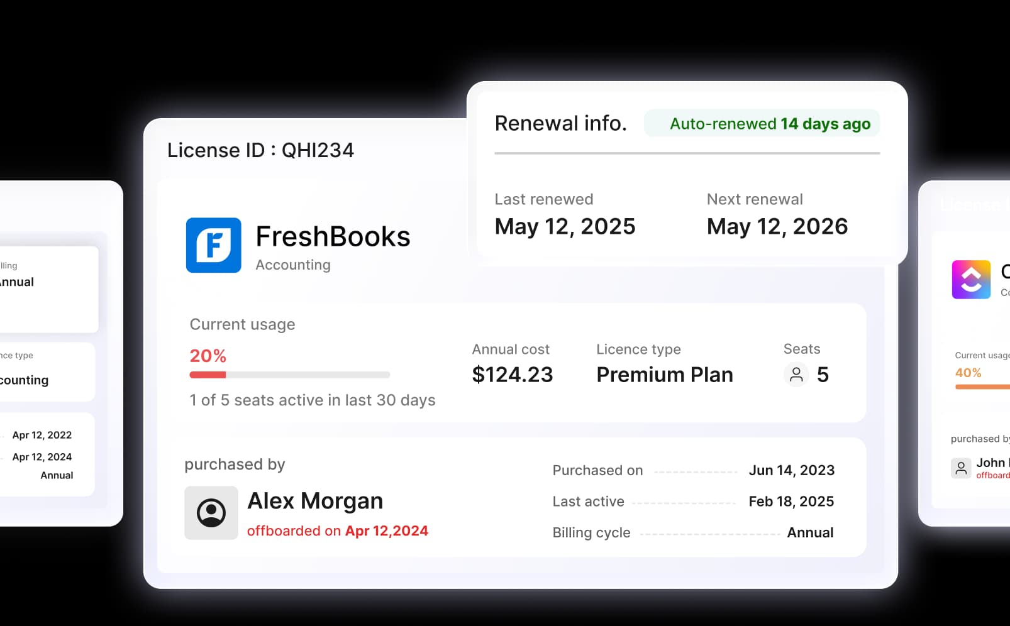
Task: Click the Current usage label in the FreshBooks card
Action: coord(242,324)
